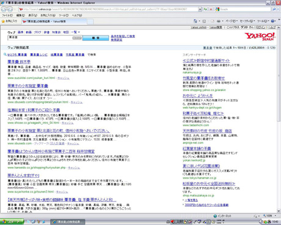Screen dimensions: 281x225
Task: Click the Yahoo! JAPAN logo
Action: (x=260, y=37)
